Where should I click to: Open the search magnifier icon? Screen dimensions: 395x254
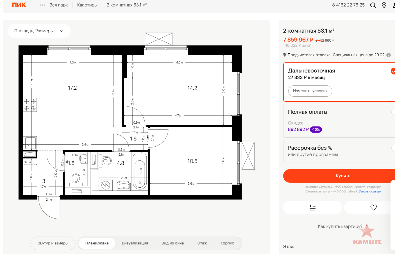click(373, 5)
